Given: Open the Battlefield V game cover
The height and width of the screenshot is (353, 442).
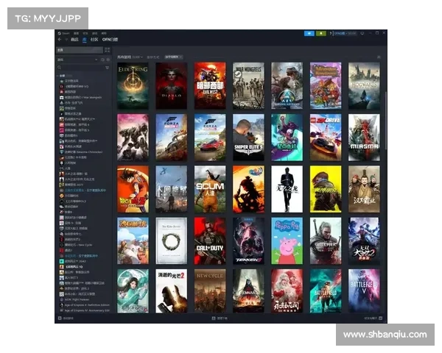Looking at the screenshot, I should tap(364, 290).
